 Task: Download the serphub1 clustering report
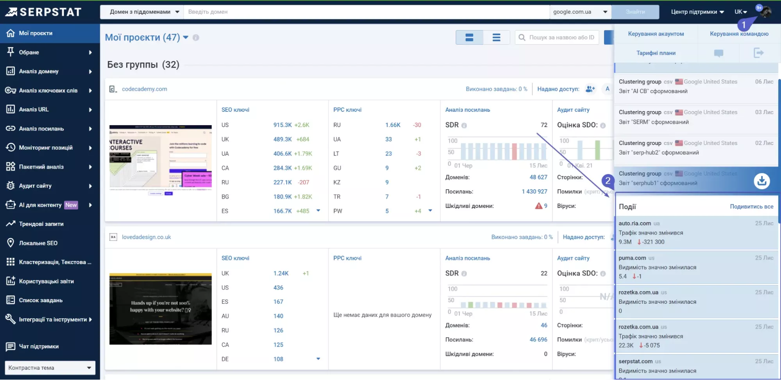[761, 181]
